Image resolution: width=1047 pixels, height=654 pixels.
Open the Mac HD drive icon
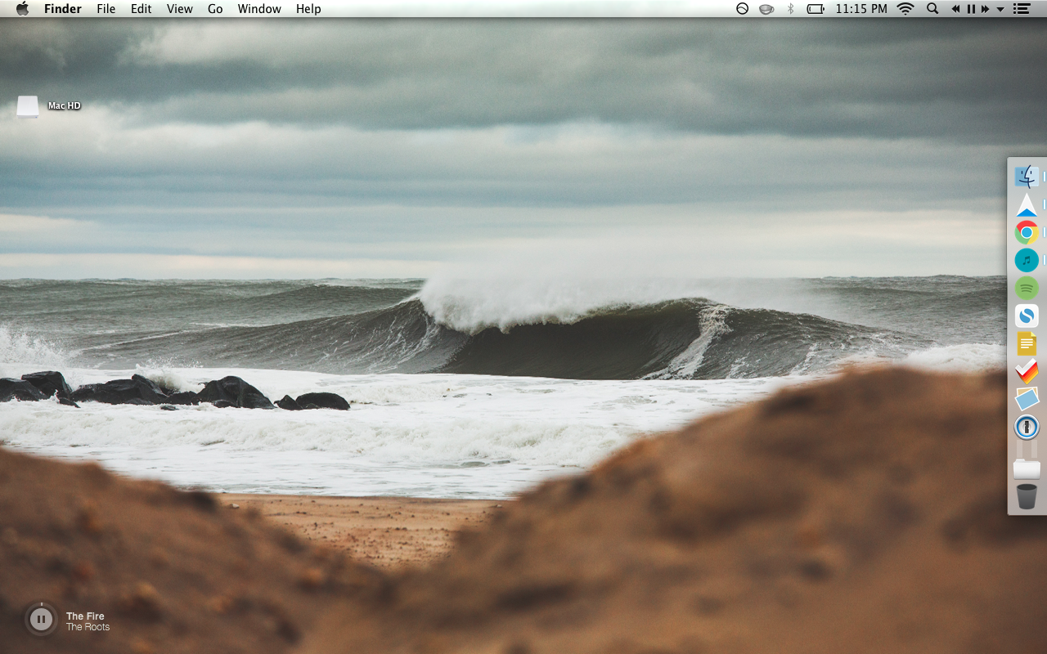coord(28,107)
